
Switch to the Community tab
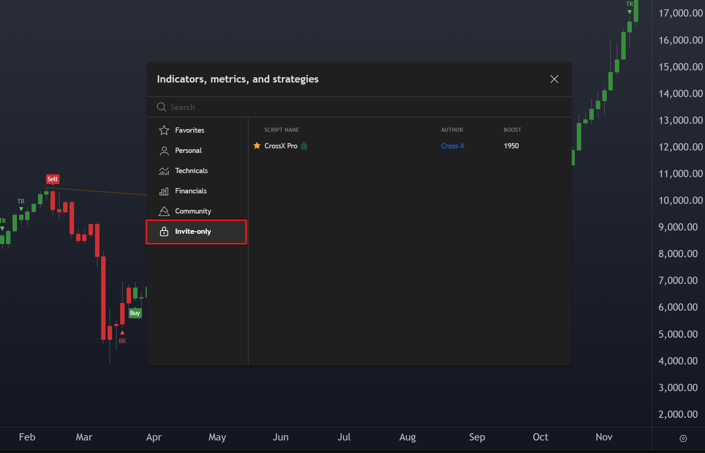pyautogui.click(x=193, y=211)
